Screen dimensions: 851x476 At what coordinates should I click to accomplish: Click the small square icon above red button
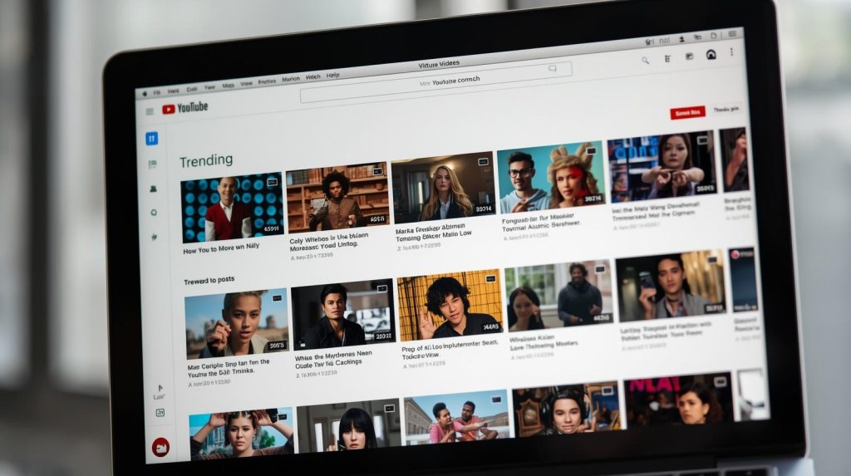click(160, 413)
